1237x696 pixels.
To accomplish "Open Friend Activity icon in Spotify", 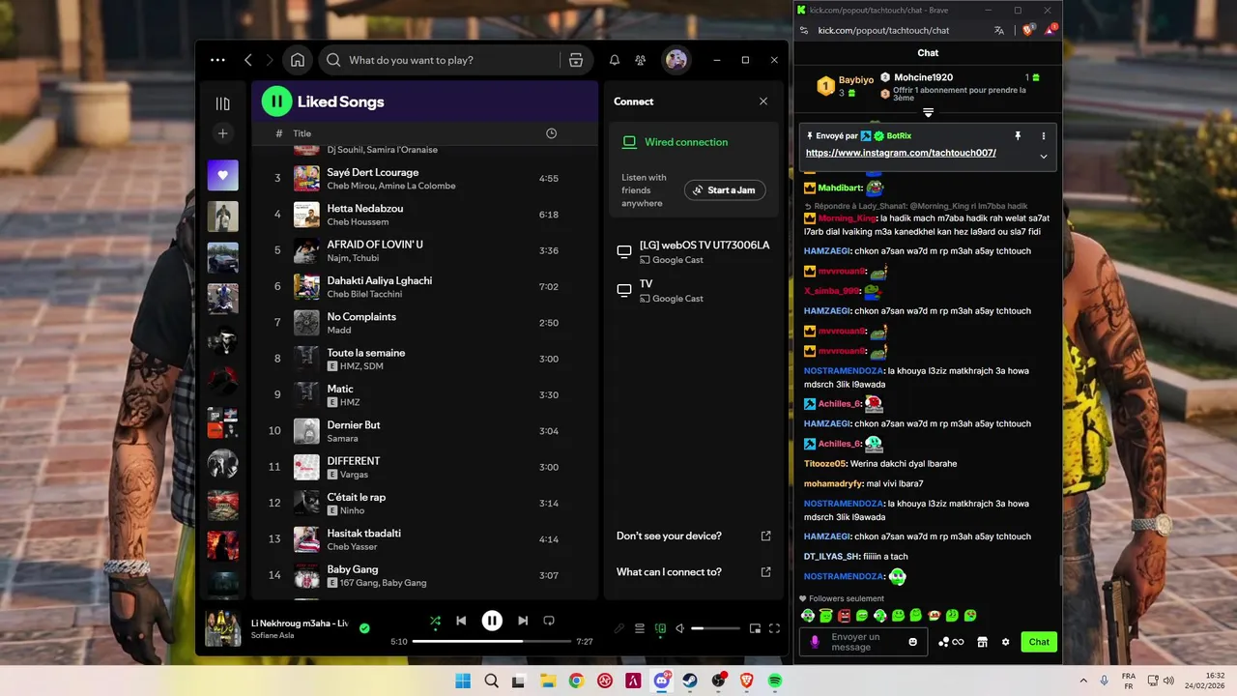I will (641, 60).
